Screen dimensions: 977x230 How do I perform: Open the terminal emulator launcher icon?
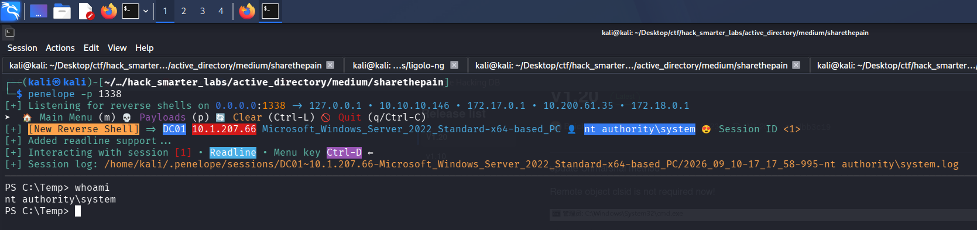(x=131, y=11)
